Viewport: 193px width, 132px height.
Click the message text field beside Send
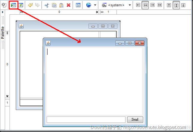[x=86, y=119]
